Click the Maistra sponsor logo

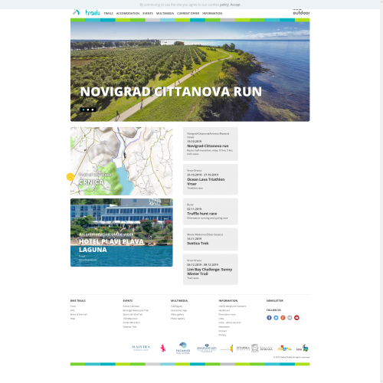click(x=141, y=348)
